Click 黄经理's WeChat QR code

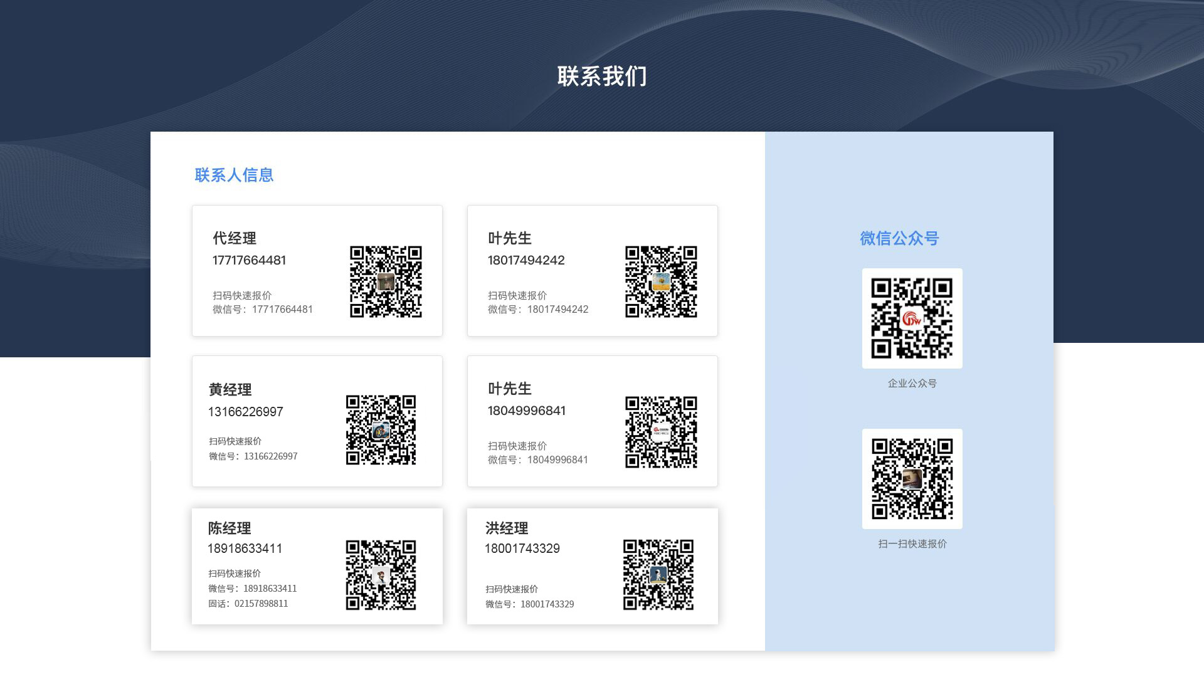[381, 430]
